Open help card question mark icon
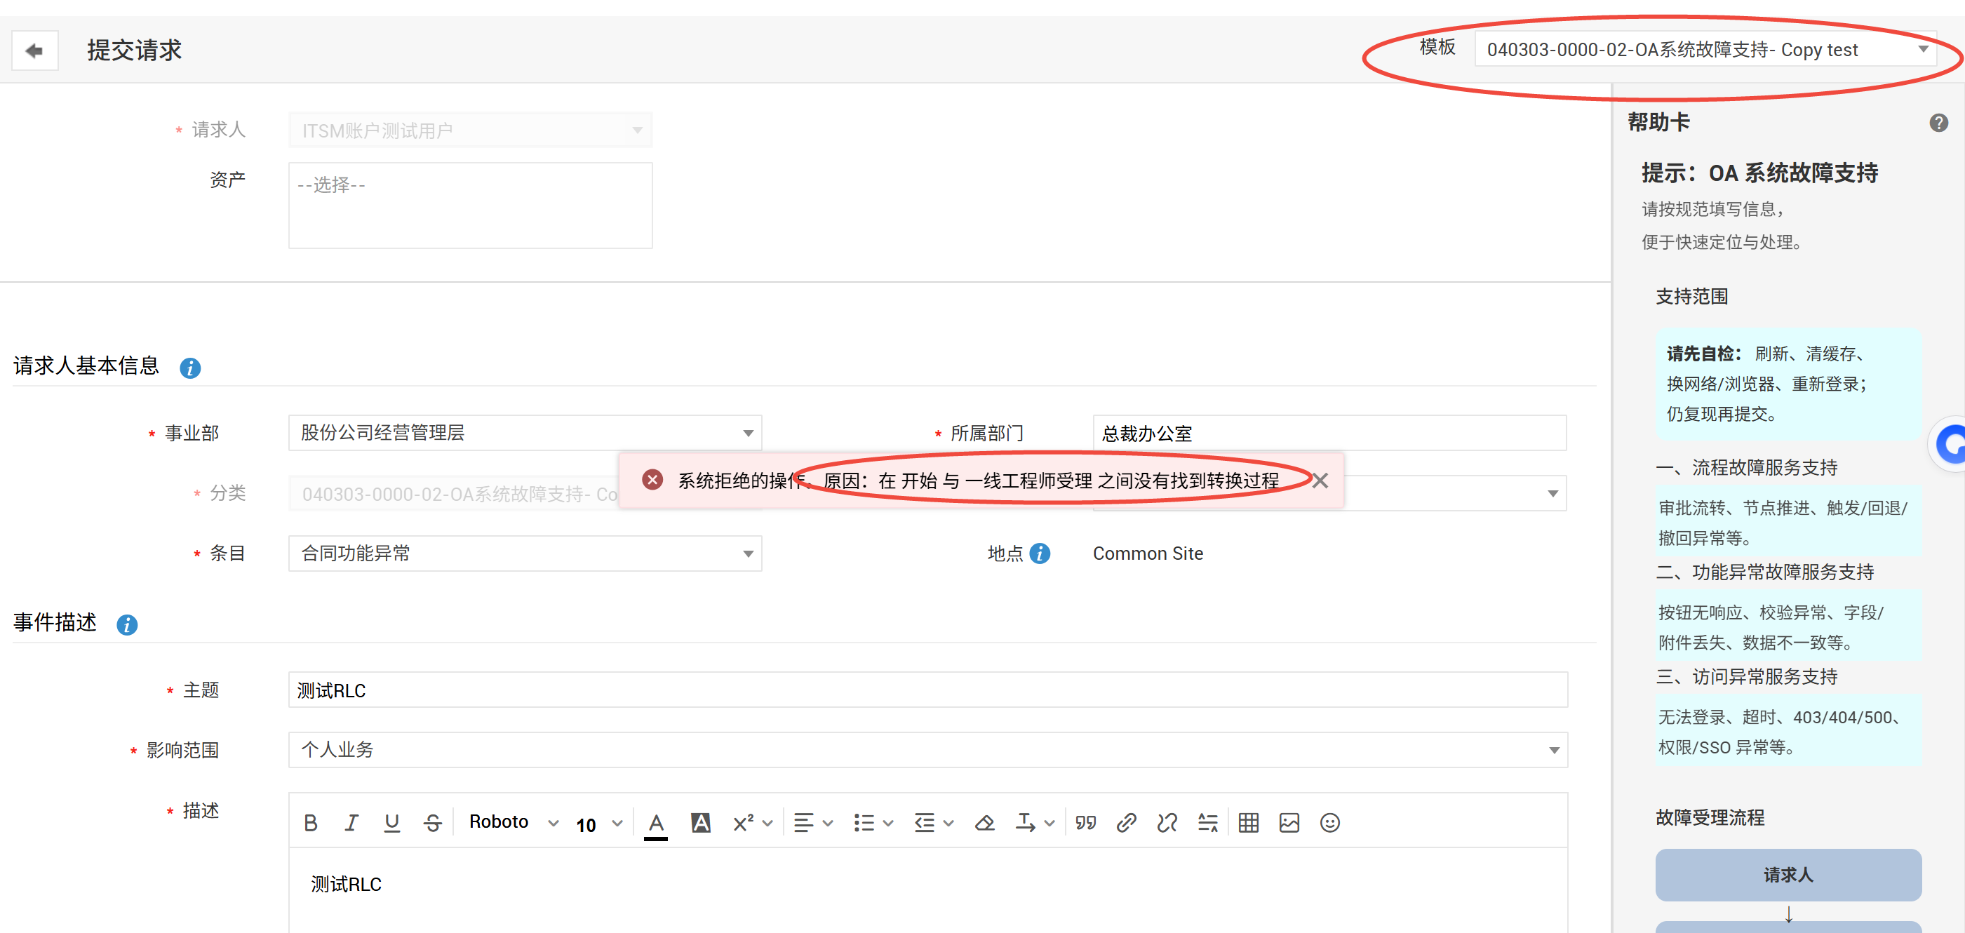Image resolution: width=1965 pixels, height=933 pixels. pyautogui.click(x=1938, y=122)
